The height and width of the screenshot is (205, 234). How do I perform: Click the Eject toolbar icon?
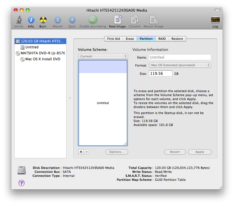click(x=72, y=20)
